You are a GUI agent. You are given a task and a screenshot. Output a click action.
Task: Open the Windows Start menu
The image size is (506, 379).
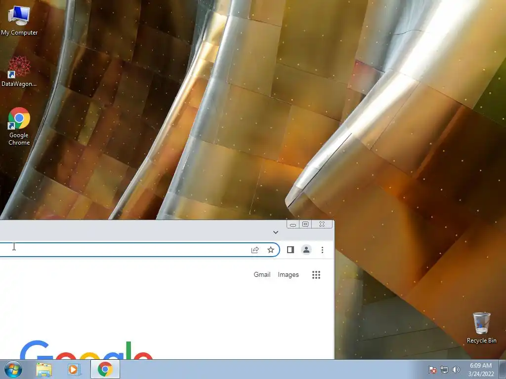[13, 369]
